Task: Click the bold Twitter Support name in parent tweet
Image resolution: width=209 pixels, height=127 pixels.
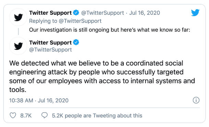Action: click(50, 13)
